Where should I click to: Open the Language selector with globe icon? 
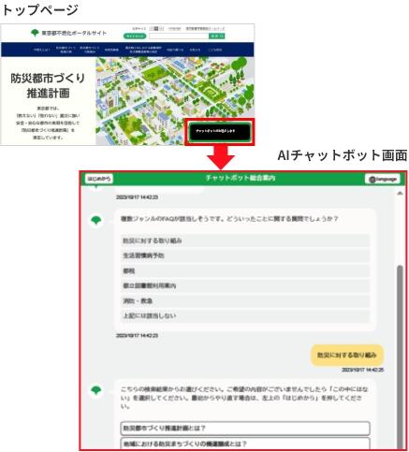click(x=383, y=179)
